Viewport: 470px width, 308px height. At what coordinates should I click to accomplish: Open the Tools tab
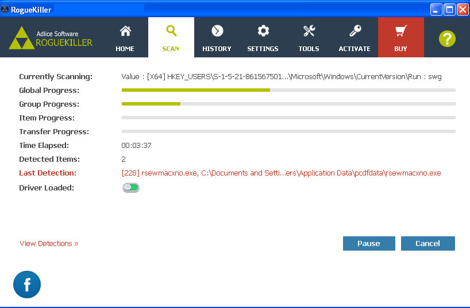pyautogui.click(x=309, y=37)
